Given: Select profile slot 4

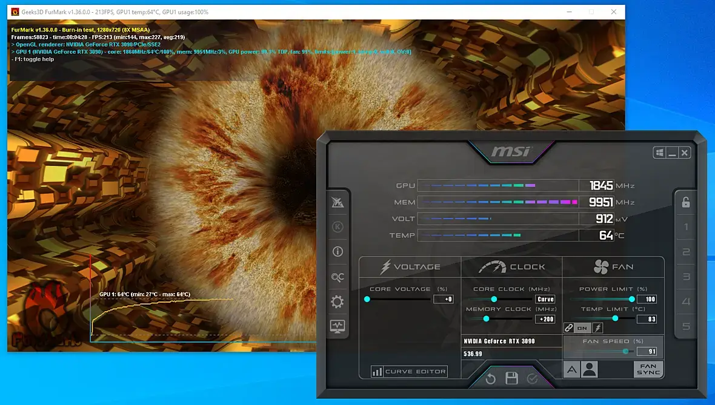Looking at the screenshot, I should 686,301.
